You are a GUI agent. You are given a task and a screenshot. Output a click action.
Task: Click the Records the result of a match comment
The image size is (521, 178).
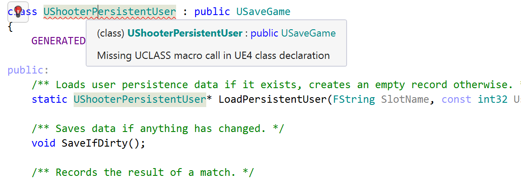pos(143,172)
